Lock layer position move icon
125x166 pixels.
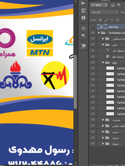pos(112,20)
